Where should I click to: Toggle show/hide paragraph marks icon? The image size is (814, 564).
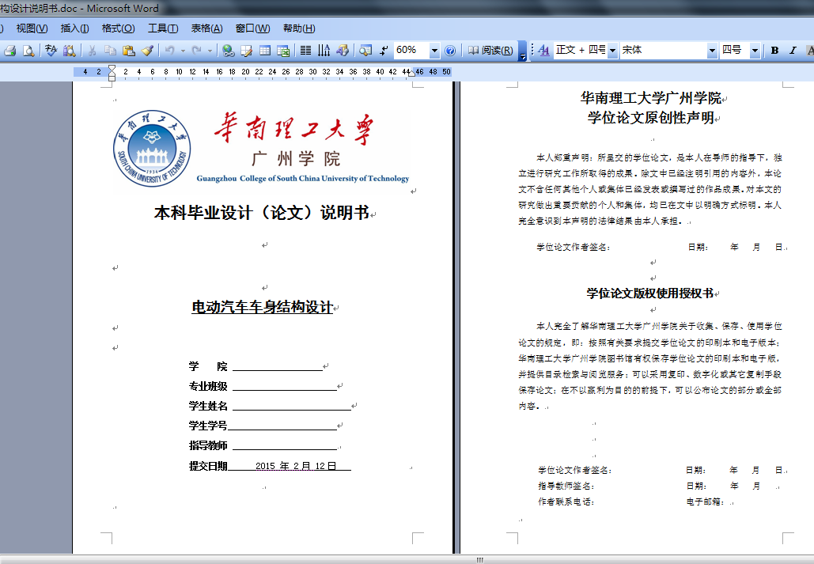(384, 51)
